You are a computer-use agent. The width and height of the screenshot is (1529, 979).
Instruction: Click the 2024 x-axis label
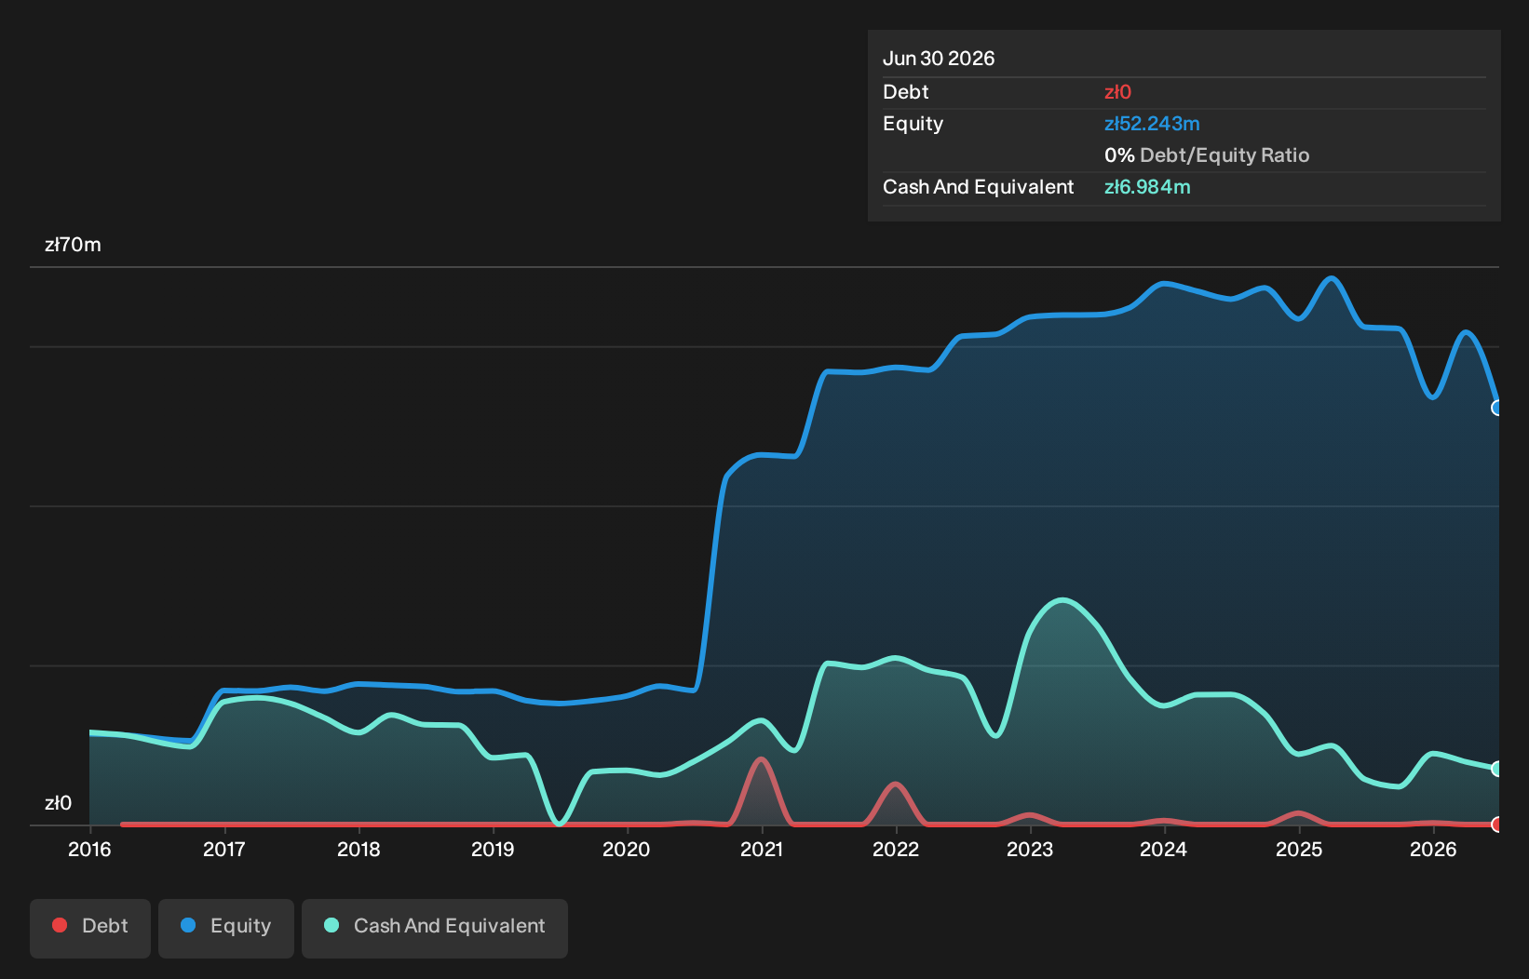point(1164,850)
